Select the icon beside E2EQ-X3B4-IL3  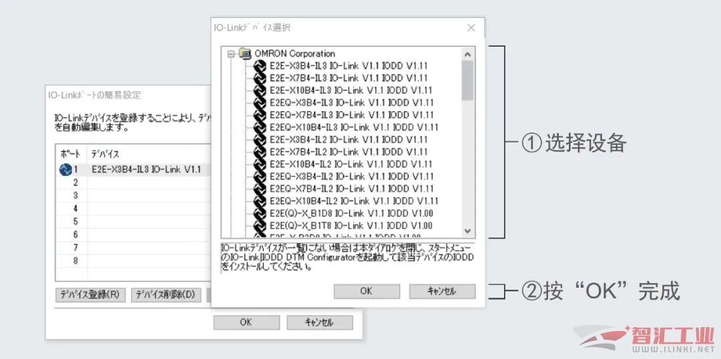pos(260,103)
